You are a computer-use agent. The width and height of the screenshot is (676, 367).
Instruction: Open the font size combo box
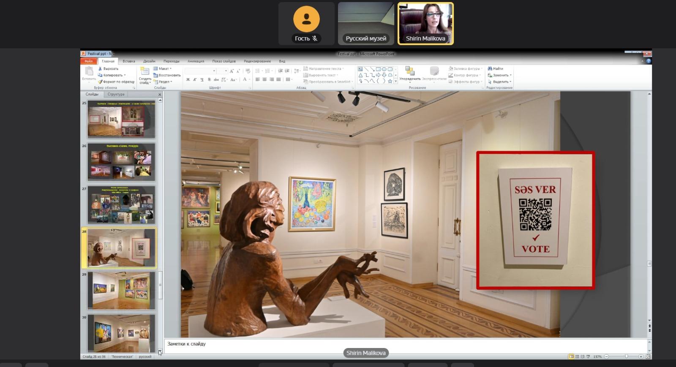coord(222,71)
